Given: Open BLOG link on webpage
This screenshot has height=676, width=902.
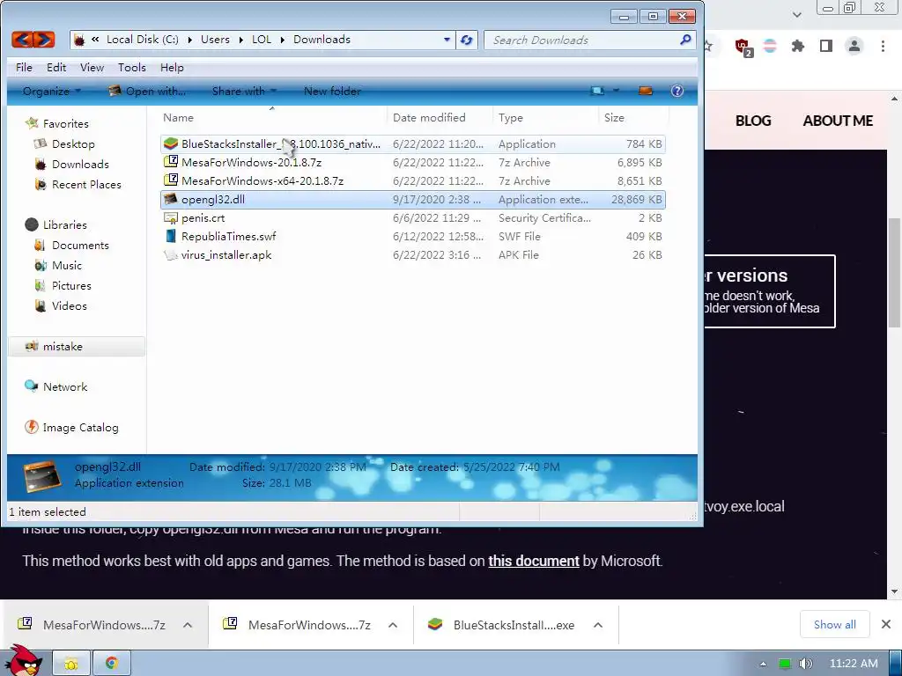Looking at the screenshot, I should (x=753, y=121).
